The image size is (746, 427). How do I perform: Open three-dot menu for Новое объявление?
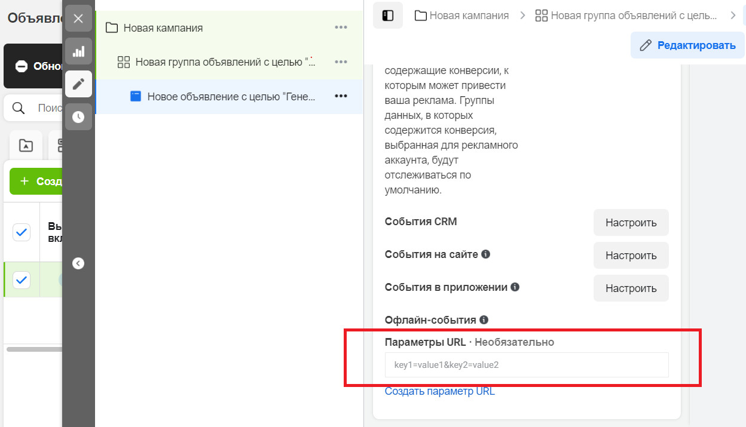pyautogui.click(x=341, y=96)
